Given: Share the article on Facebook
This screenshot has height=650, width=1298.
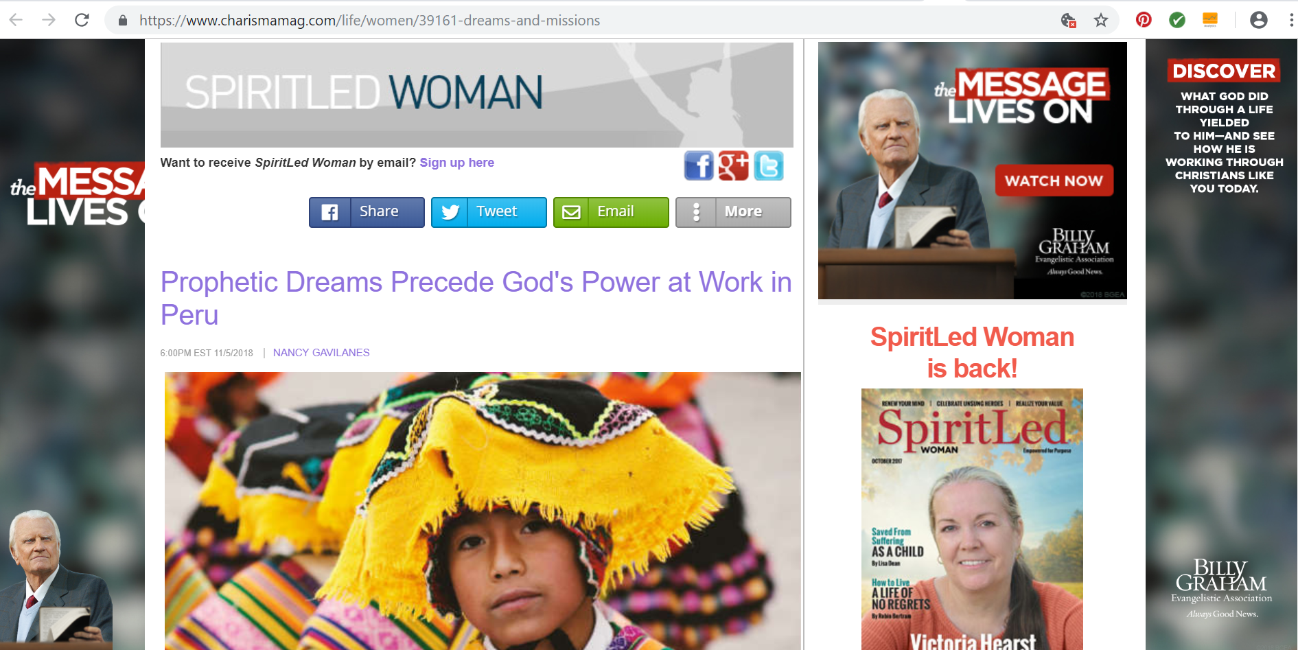Looking at the screenshot, I should [x=367, y=212].
